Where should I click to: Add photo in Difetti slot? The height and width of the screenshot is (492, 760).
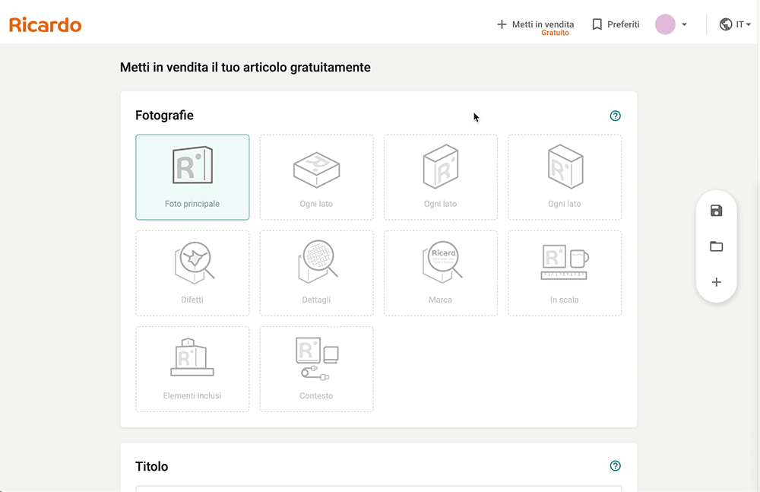(x=192, y=273)
